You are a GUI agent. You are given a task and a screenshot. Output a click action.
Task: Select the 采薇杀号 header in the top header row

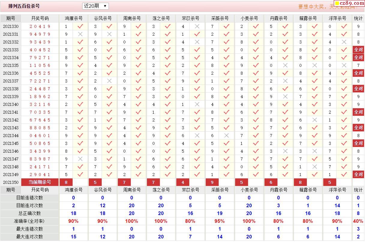pyautogui.click(x=220, y=18)
